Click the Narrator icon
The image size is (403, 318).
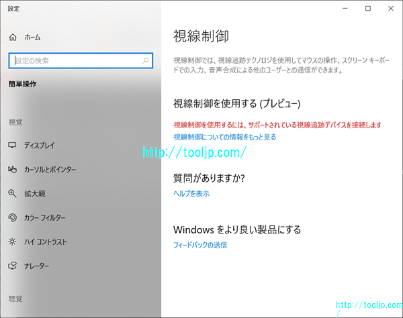[x=12, y=266]
